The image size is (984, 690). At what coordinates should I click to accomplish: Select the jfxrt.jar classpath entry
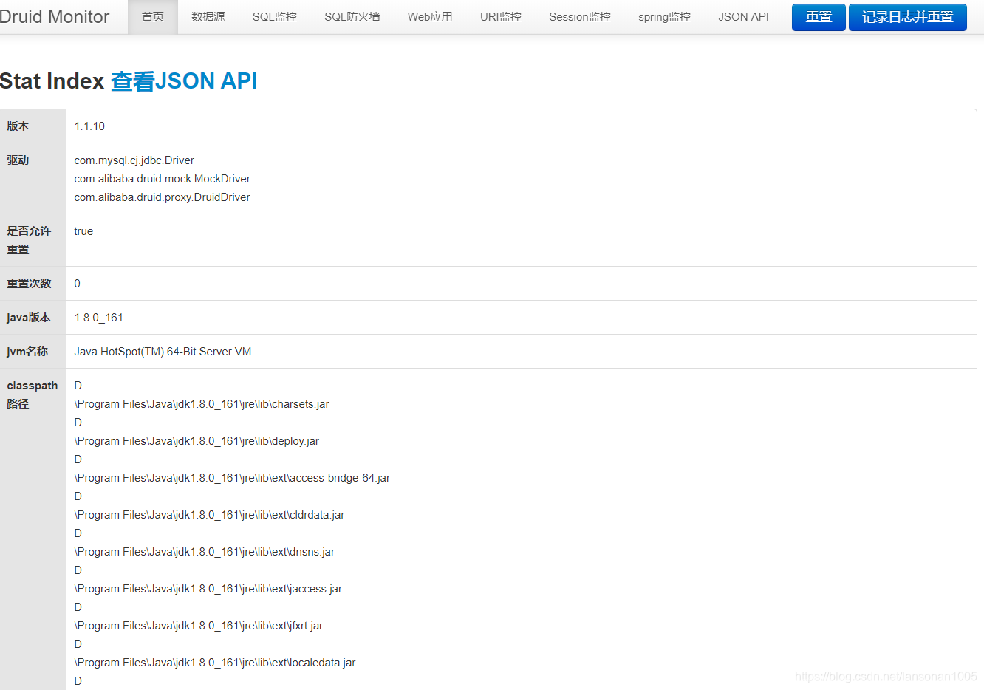coord(199,626)
